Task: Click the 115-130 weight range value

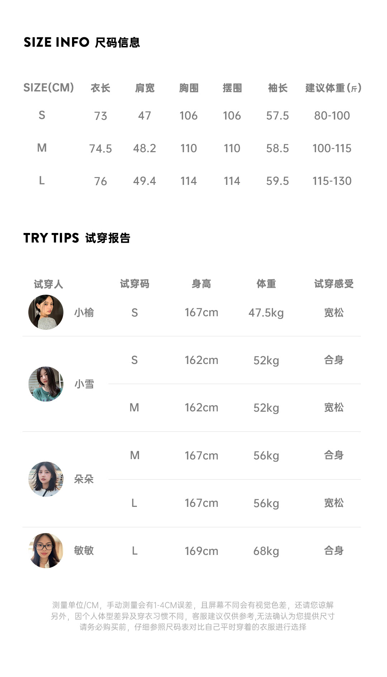Action: pyautogui.click(x=332, y=181)
